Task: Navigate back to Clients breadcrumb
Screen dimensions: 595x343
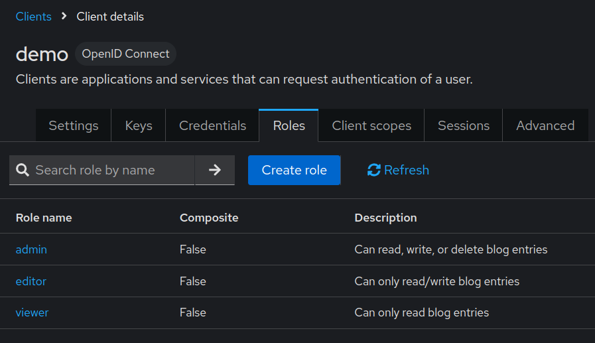Action: point(34,17)
